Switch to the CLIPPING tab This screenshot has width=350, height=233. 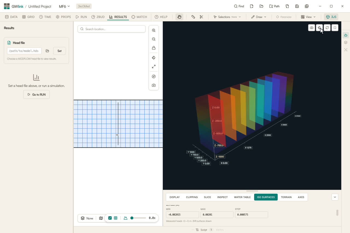192,197
